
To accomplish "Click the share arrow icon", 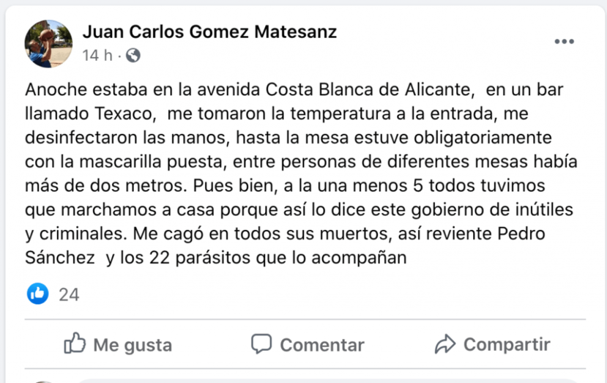I will pos(445,343).
